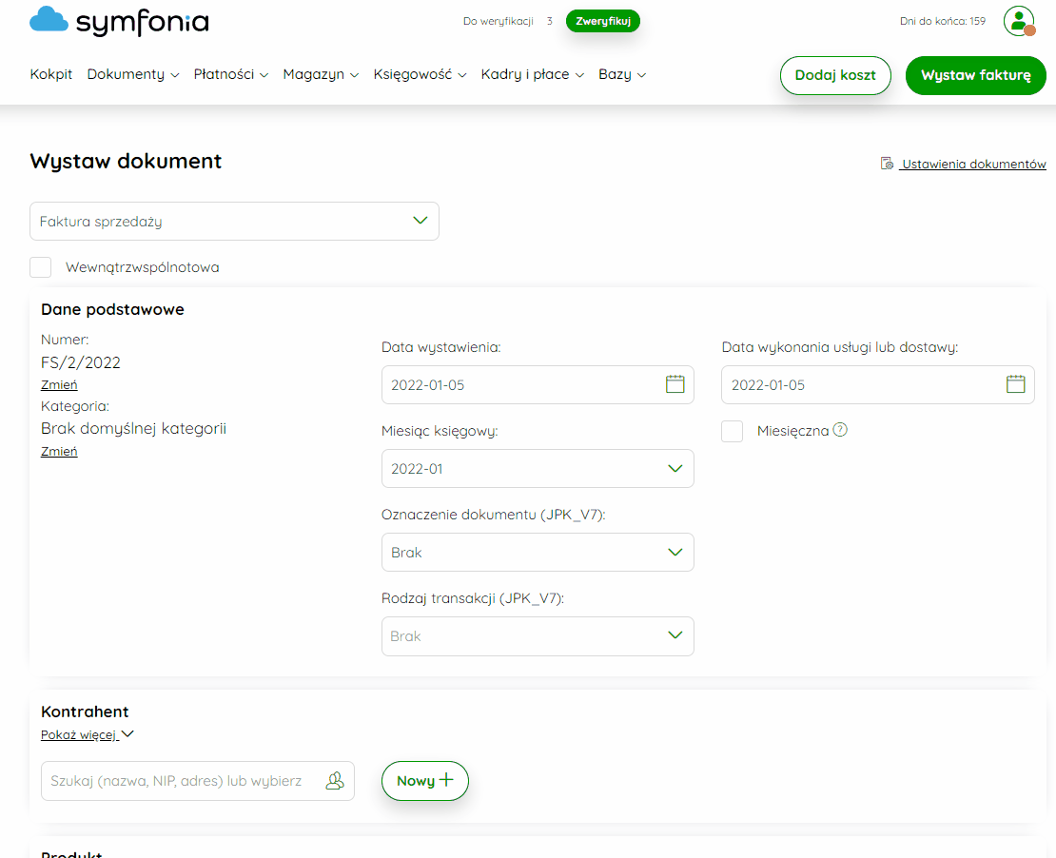The width and height of the screenshot is (1056, 858).
Task: Open the Bazy menu
Action: click(622, 74)
